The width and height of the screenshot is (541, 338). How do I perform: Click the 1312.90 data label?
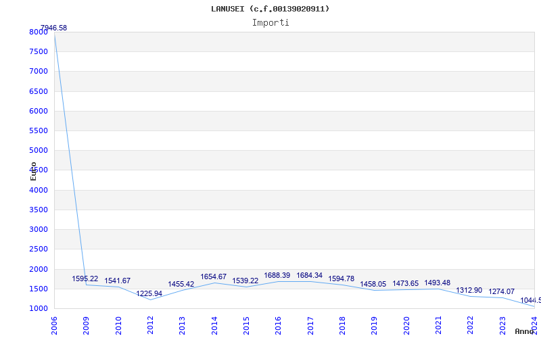pyautogui.click(x=469, y=291)
